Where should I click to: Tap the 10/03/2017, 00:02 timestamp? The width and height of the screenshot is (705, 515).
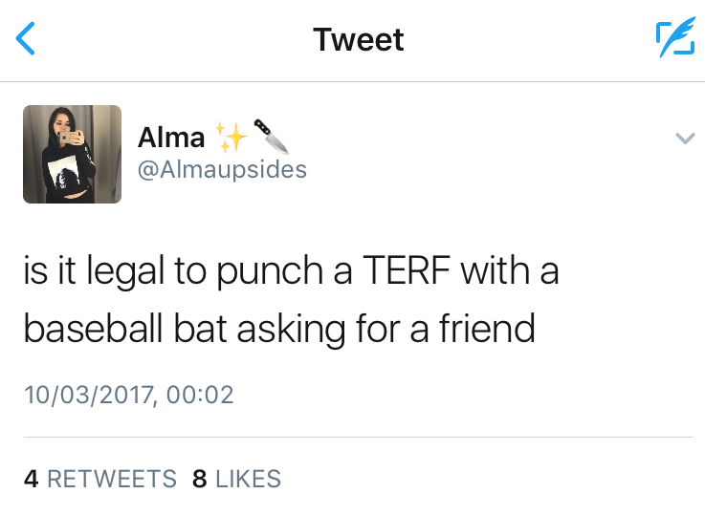click(x=129, y=395)
